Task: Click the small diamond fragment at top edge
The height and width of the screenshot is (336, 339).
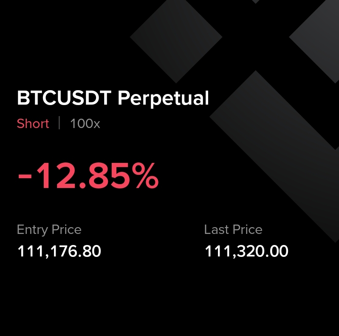Action: coord(255,1)
